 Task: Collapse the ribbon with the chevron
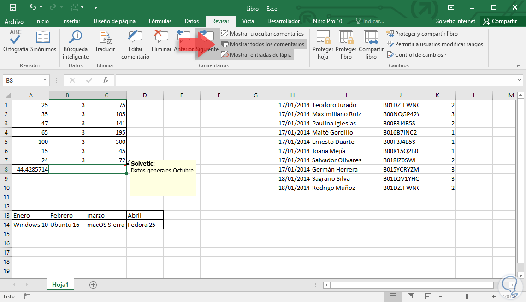click(x=519, y=65)
